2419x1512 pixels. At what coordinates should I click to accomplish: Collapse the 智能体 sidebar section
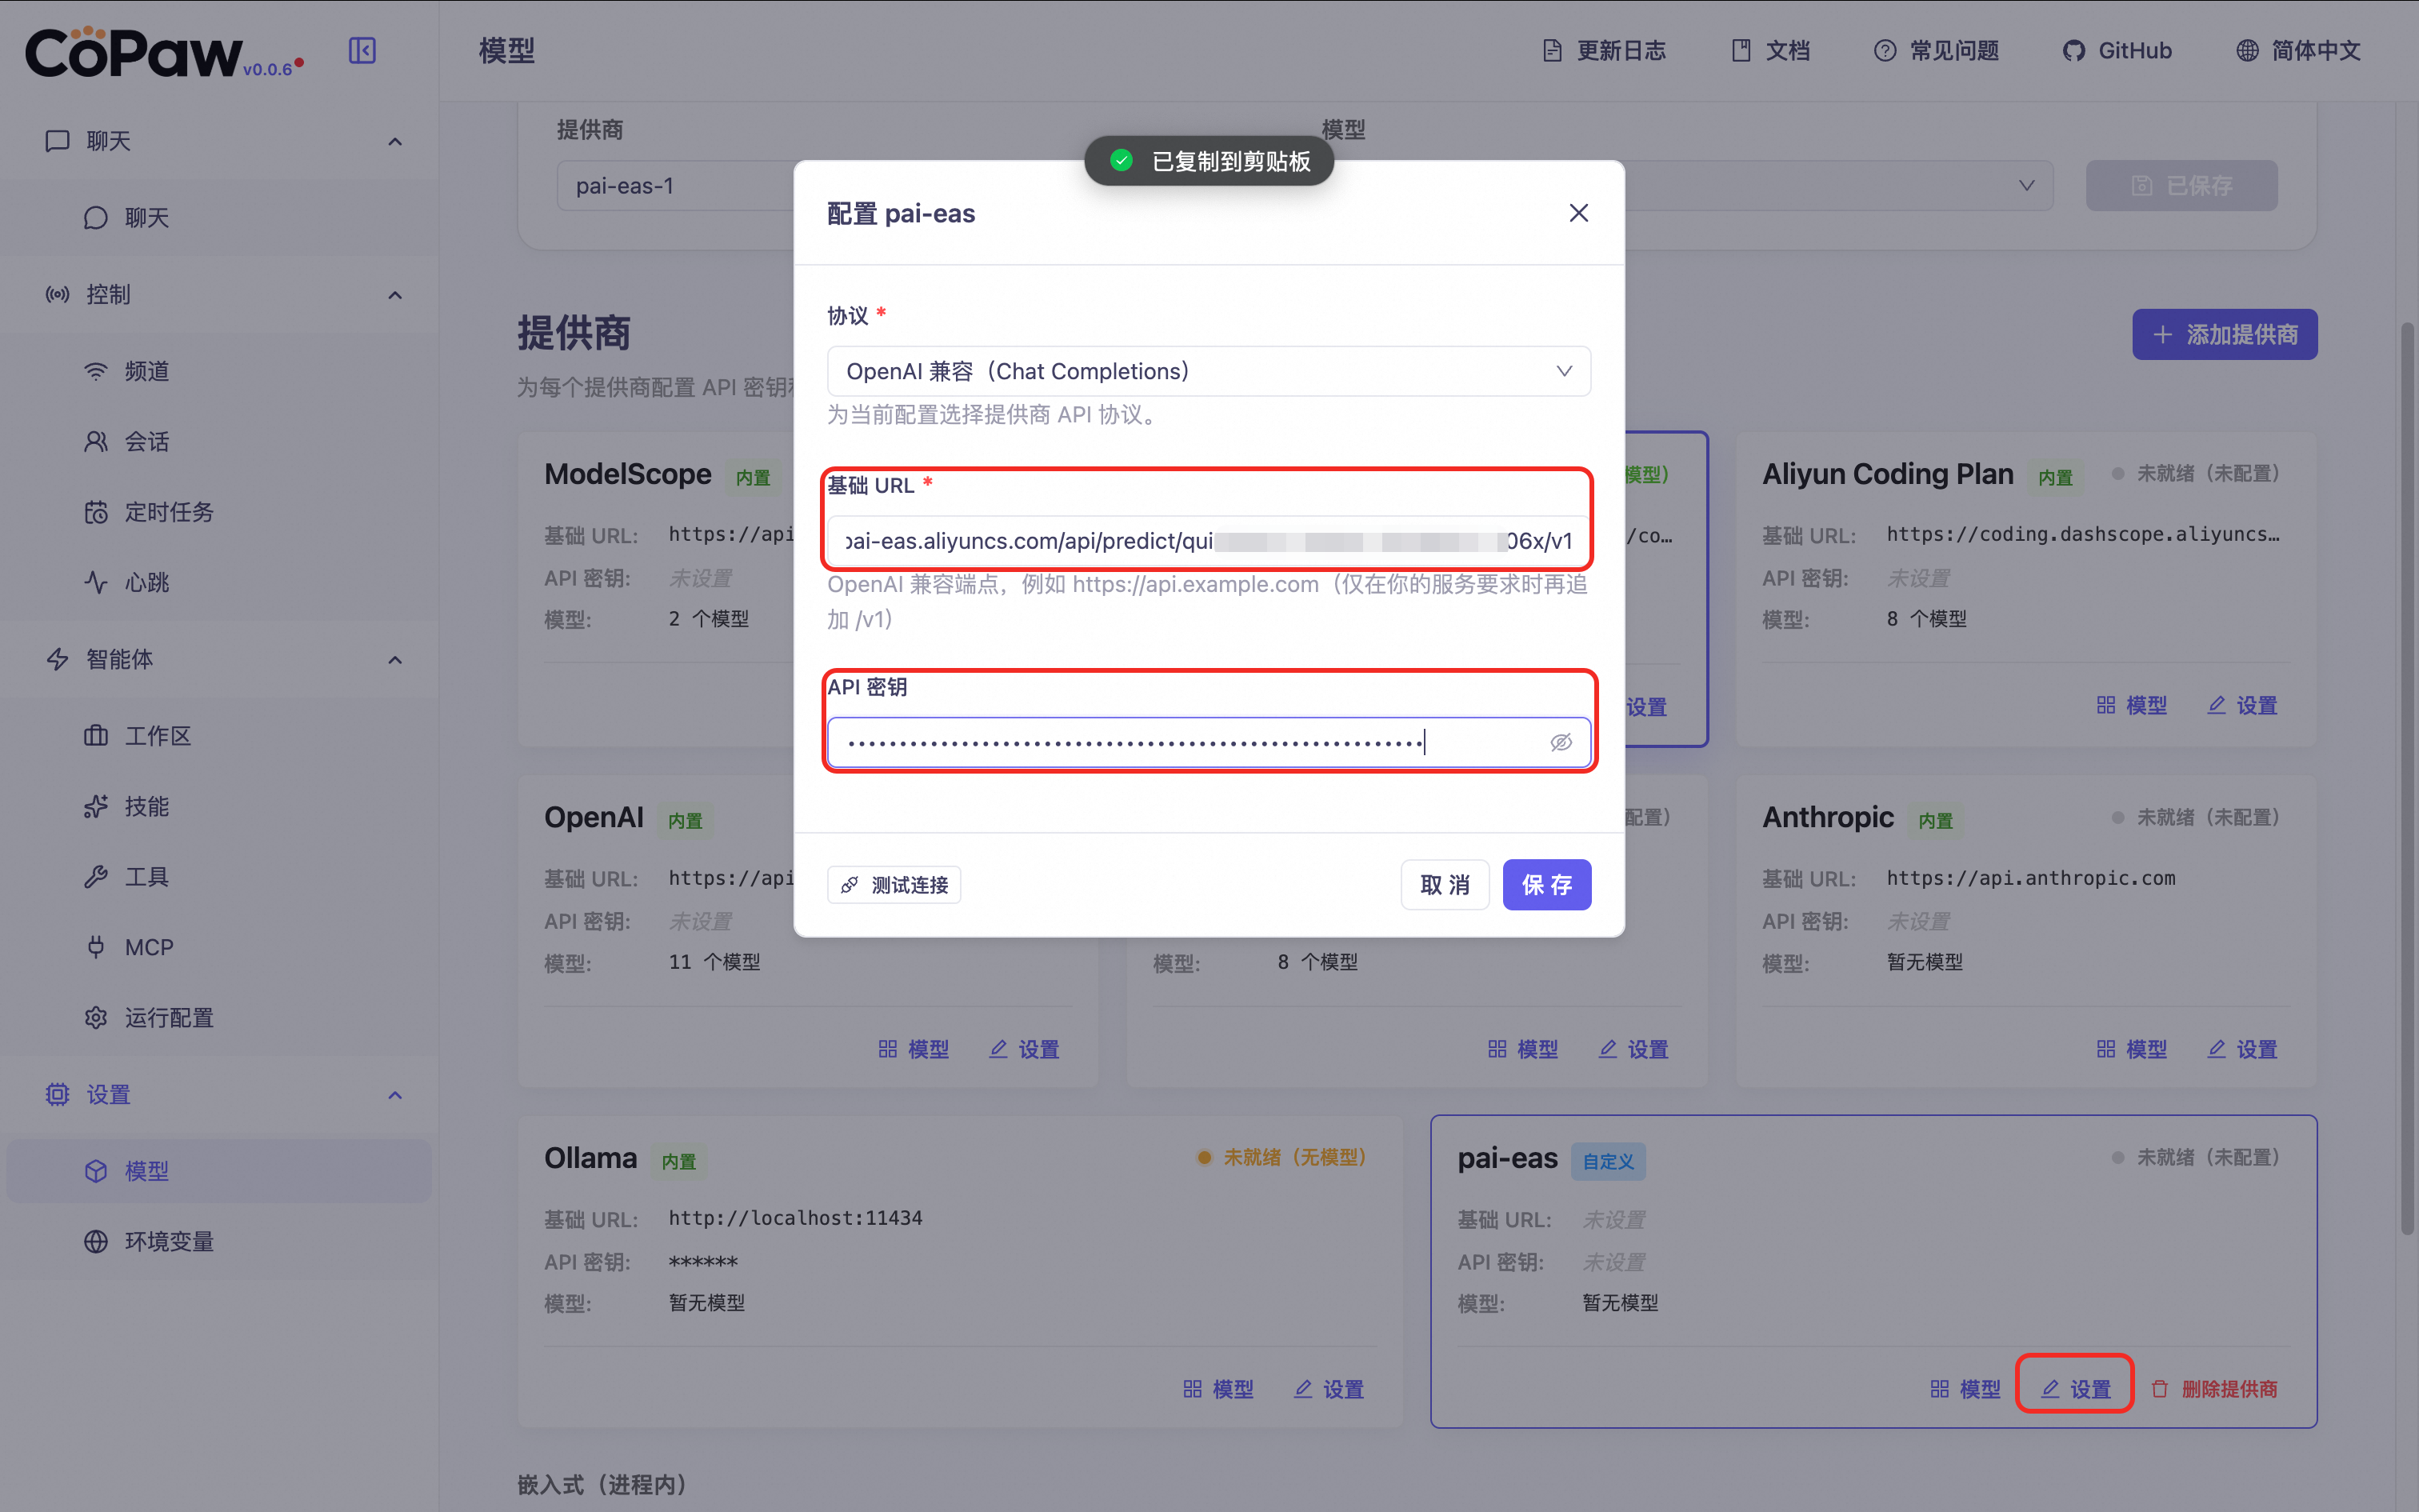point(395,659)
